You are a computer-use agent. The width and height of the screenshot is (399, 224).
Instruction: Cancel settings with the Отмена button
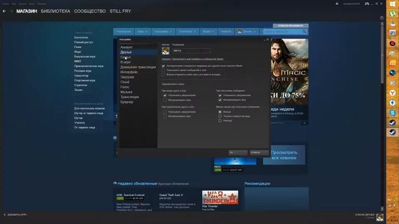(259, 152)
